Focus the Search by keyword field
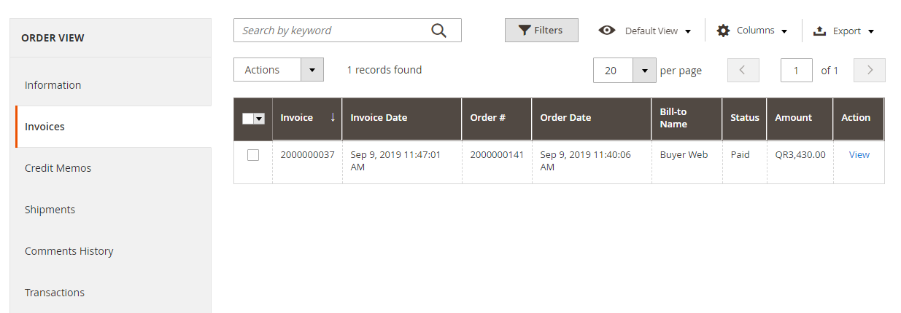 (x=332, y=31)
